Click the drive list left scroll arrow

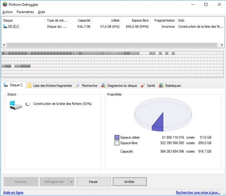[x=4, y=45]
